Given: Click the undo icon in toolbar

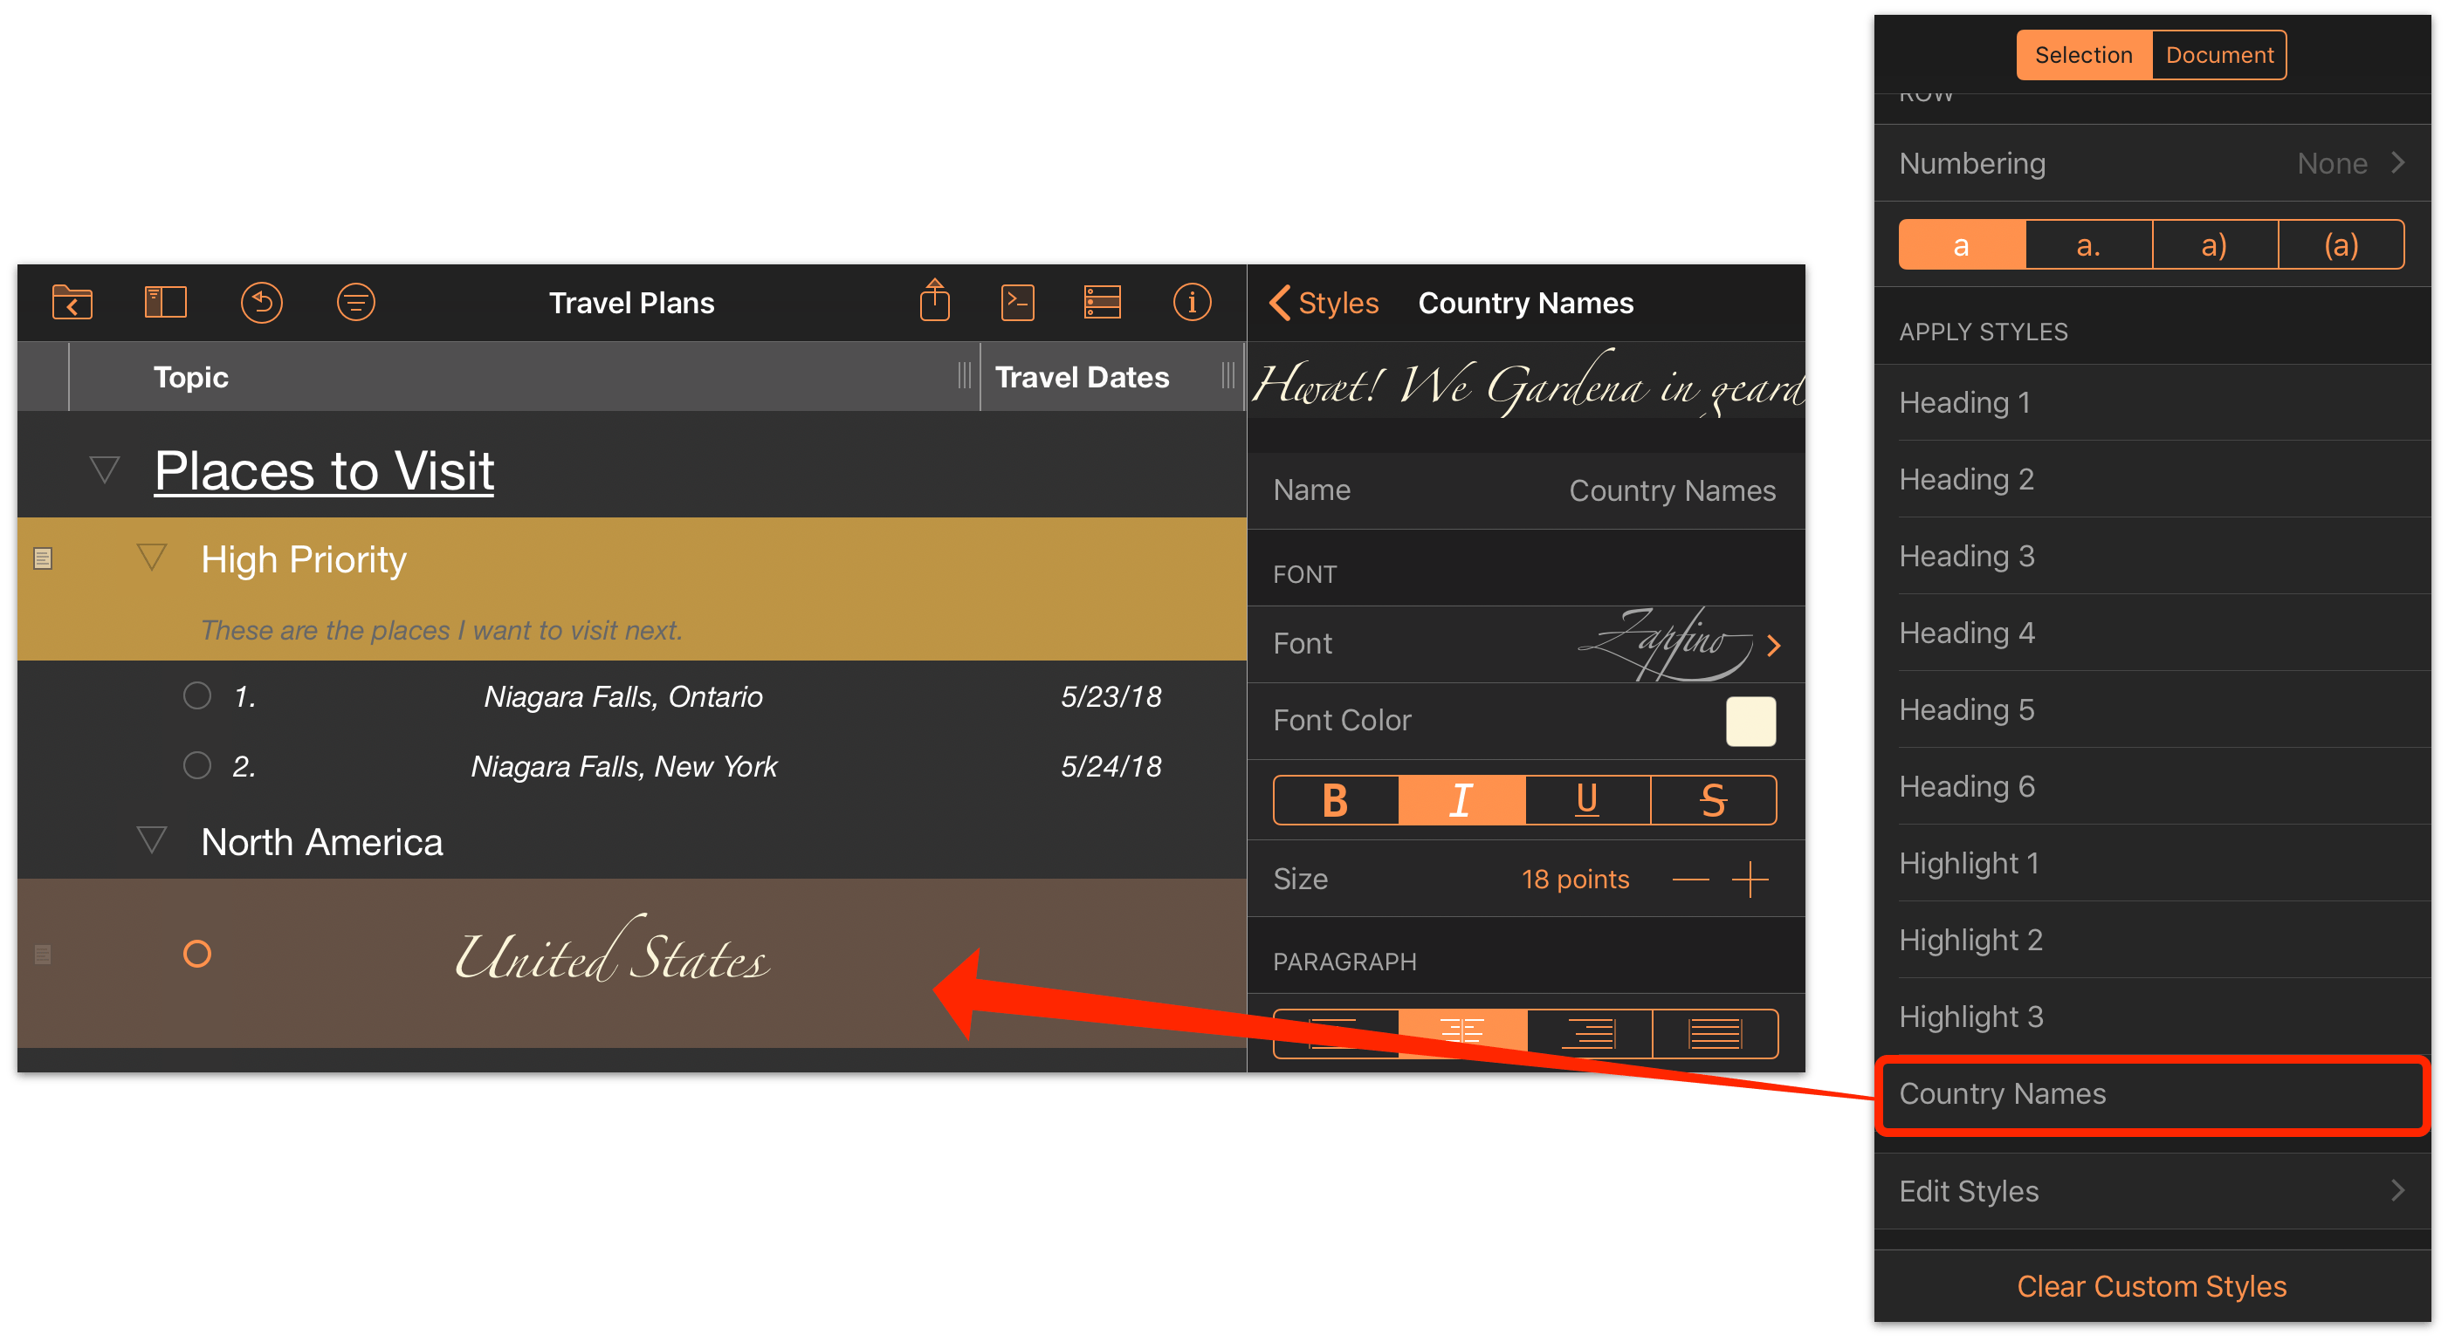Looking at the screenshot, I should pos(261,303).
